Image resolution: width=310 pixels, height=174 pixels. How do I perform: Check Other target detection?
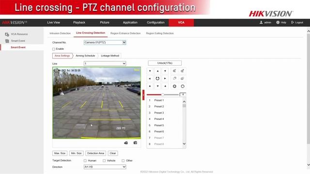(x=123, y=160)
